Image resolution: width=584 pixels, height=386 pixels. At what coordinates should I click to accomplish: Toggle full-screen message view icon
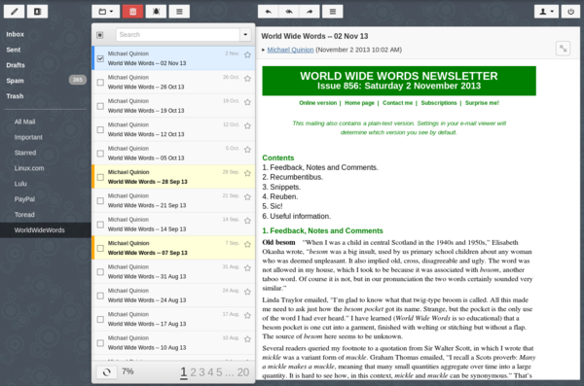click(563, 49)
